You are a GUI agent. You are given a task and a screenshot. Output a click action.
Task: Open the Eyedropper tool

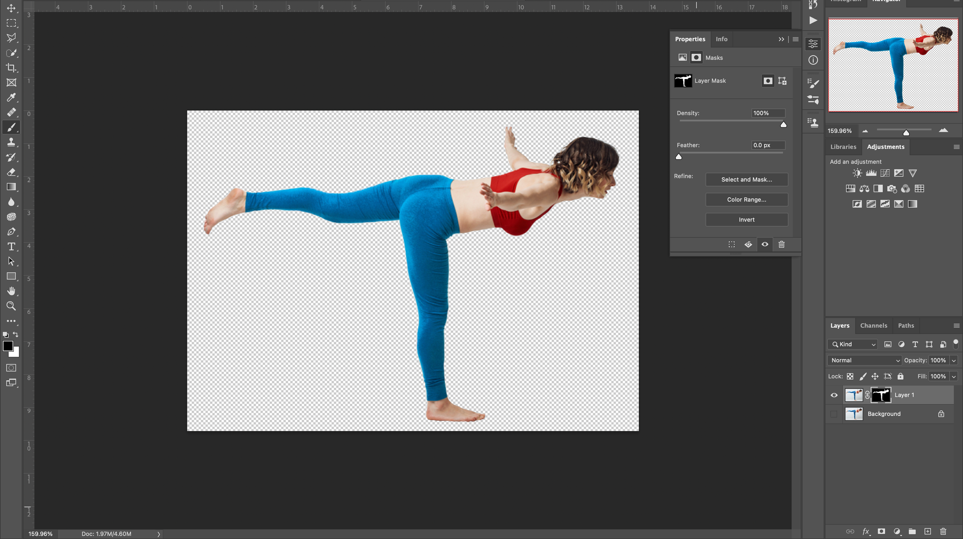(11, 97)
